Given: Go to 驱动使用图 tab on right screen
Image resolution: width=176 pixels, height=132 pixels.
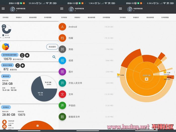Looking at the screenshot, I should click(150, 17).
